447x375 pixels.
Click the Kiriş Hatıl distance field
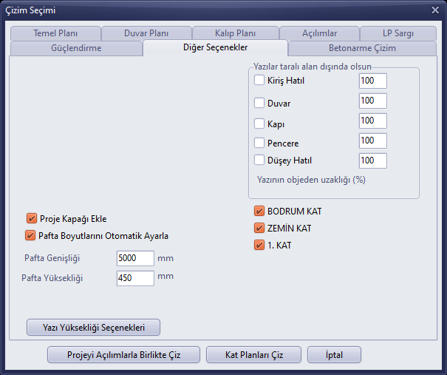click(373, 81)
